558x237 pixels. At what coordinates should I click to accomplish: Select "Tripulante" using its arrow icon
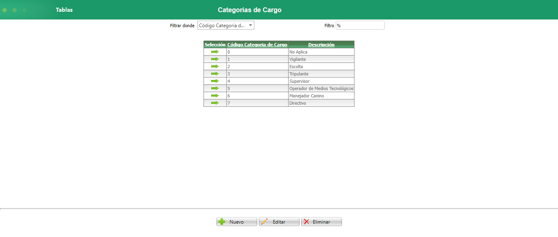coord(214,73)
